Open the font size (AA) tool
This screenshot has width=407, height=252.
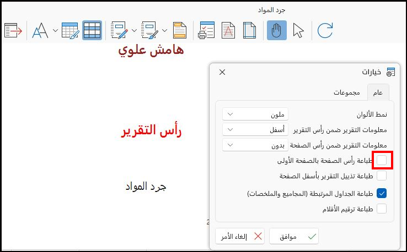pos(40,30)
